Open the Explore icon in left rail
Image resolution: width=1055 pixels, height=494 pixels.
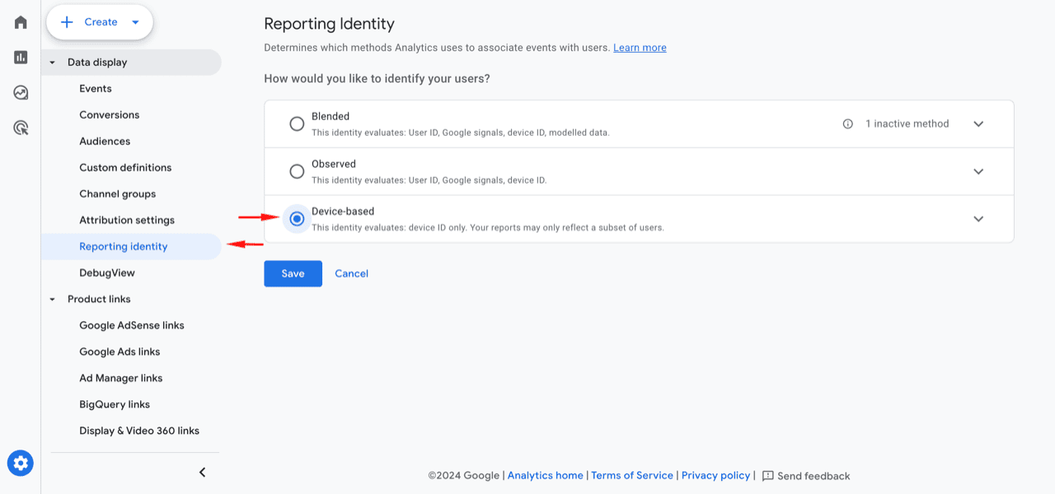(x=21, y=93)
